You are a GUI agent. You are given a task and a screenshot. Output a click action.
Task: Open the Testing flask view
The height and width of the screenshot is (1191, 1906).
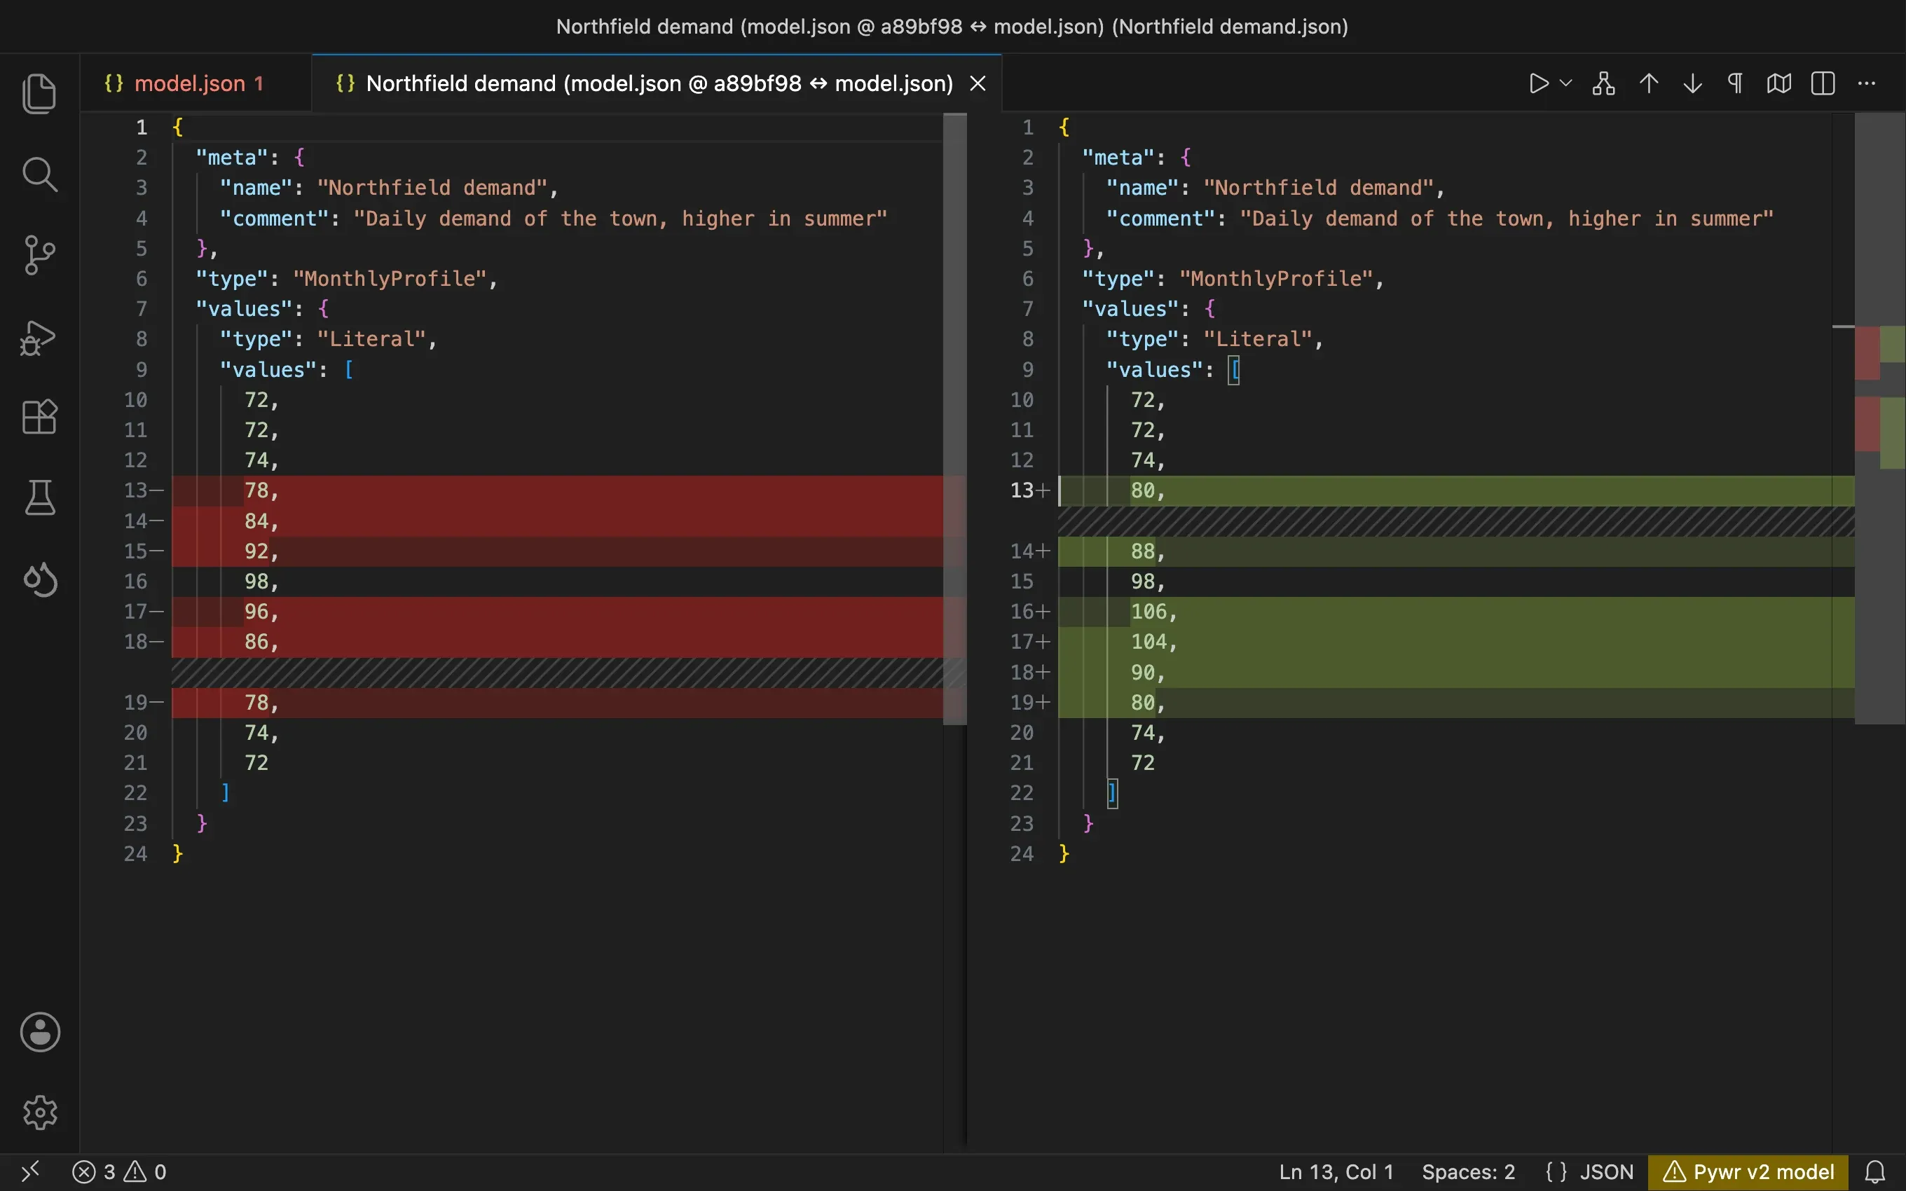tap(39, 497)
